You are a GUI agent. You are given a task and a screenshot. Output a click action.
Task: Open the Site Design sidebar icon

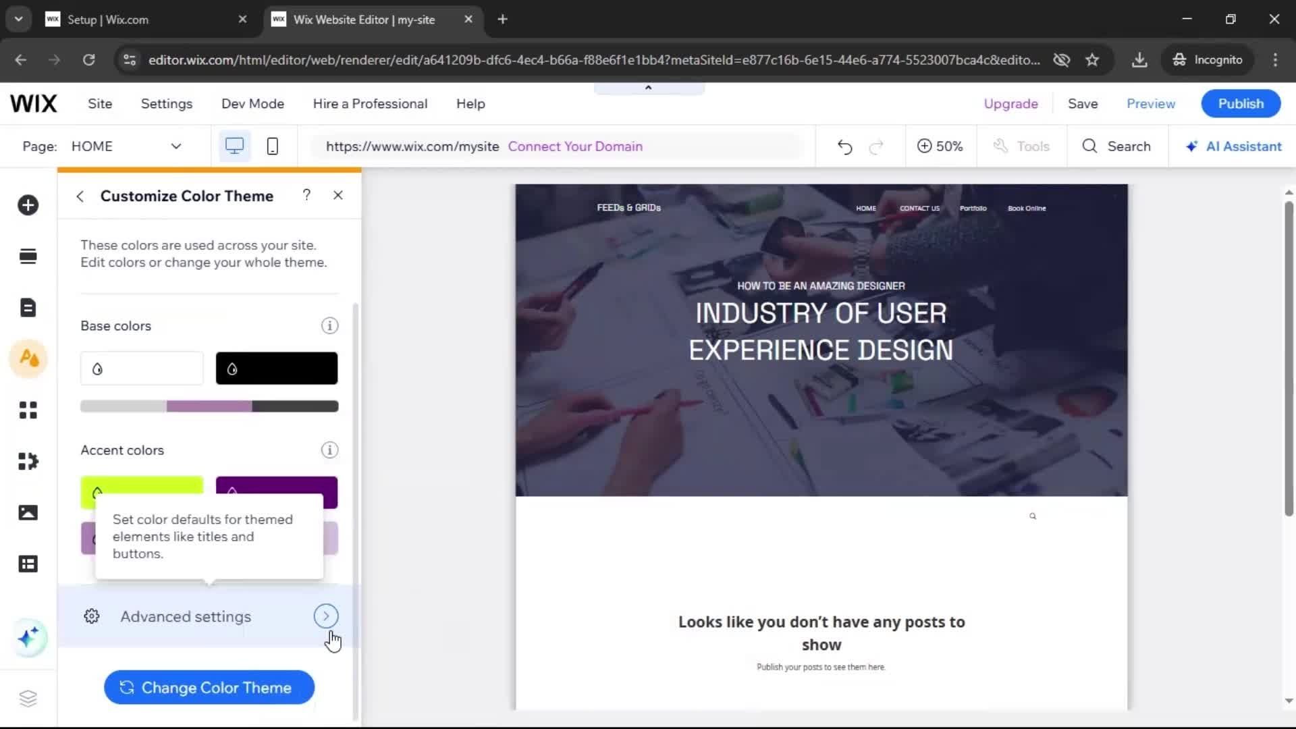coord(28,358)
